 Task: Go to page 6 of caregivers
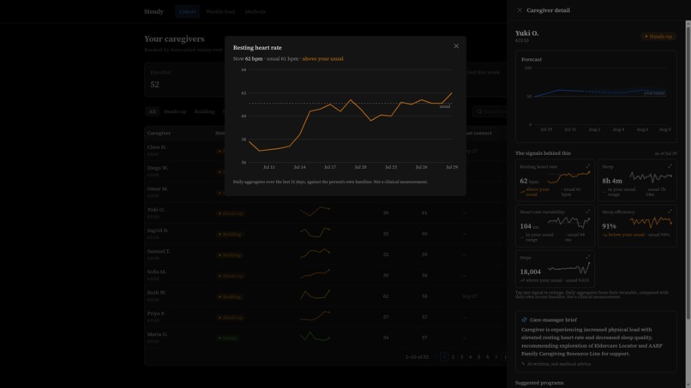(x=488, y=356)
